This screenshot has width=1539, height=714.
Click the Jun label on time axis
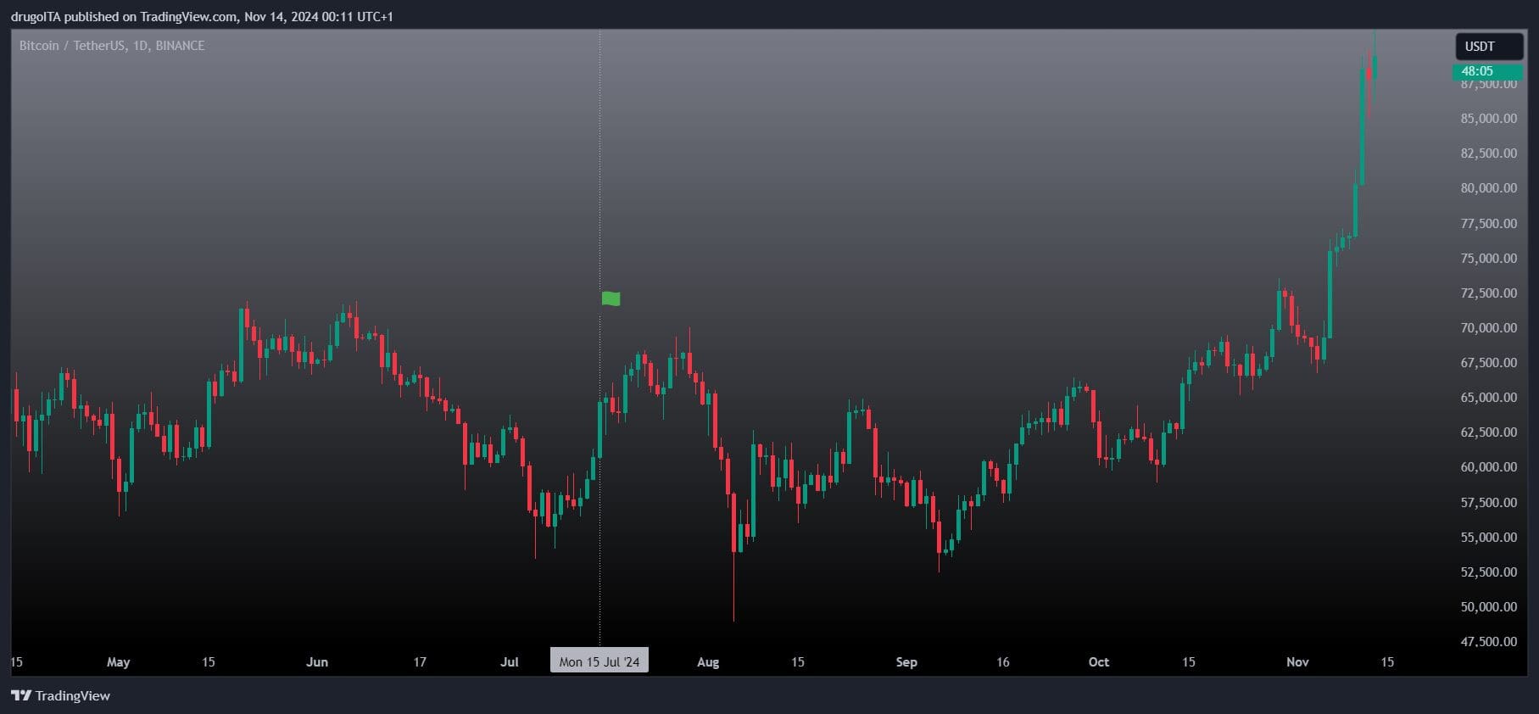(x=317, y=662)
